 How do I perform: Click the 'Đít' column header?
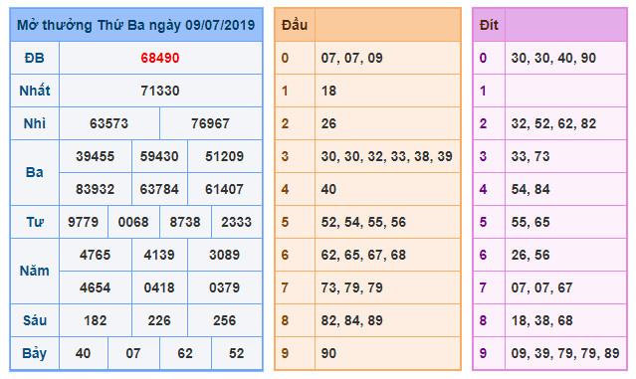tap(489, 25)
